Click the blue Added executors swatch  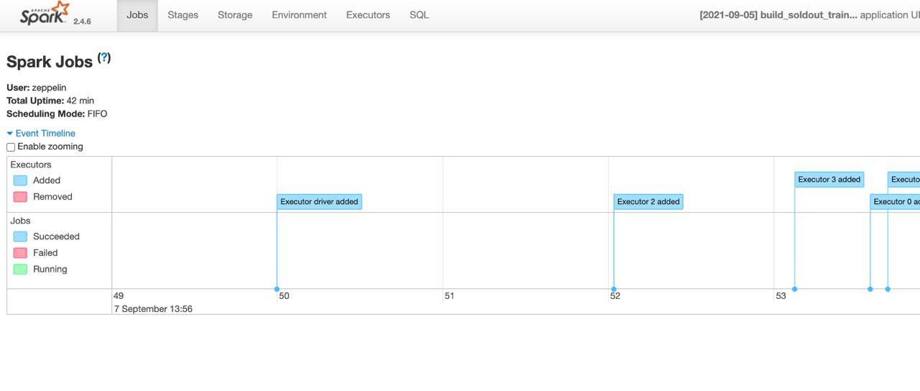point(20,180)
